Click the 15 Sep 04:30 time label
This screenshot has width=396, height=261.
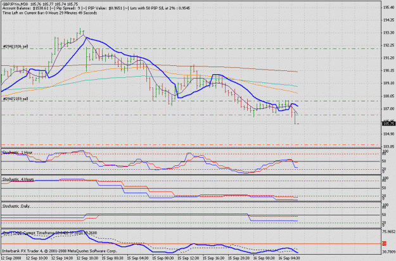[x=138, y=258]
